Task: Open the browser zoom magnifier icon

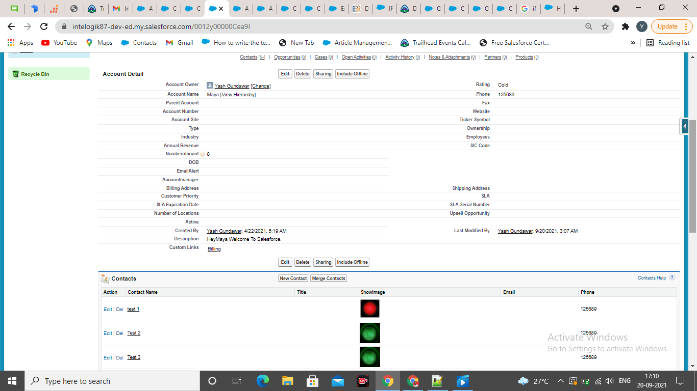Action: click(x=589, y=26)
